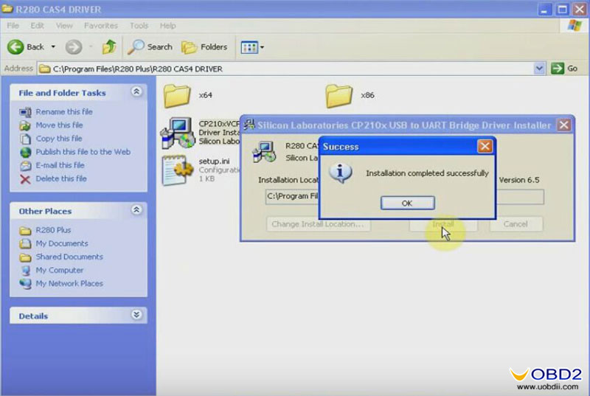The image size is (590, 396).
Task: Click Copy this file link
Action: 59,139
